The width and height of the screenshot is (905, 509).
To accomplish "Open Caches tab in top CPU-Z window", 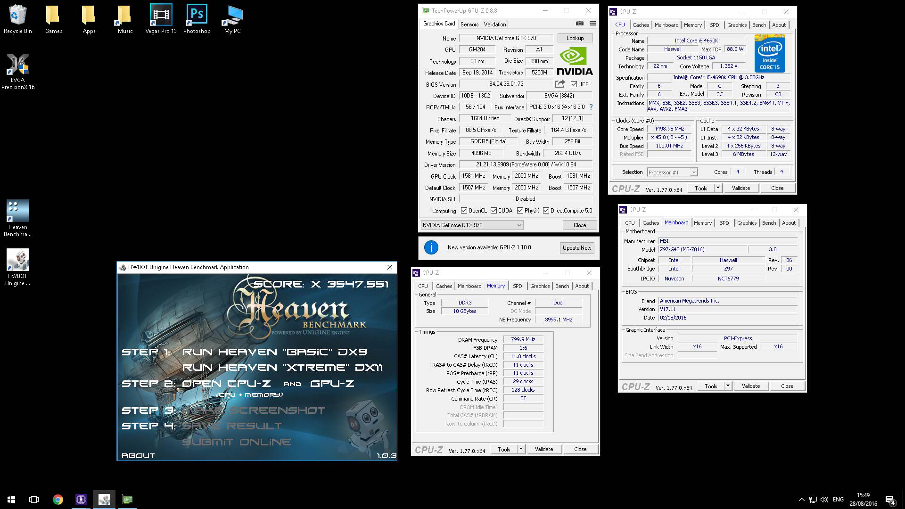I will pyautogui.click(x=641, y=25).
